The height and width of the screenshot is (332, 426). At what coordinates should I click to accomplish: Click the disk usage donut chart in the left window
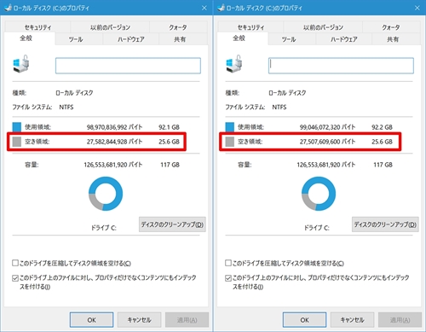pos(106,194)
